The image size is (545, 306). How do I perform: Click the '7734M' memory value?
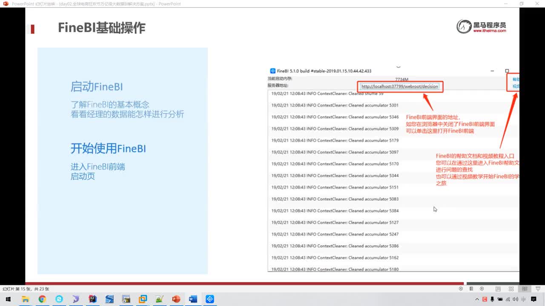coord(402,79)
